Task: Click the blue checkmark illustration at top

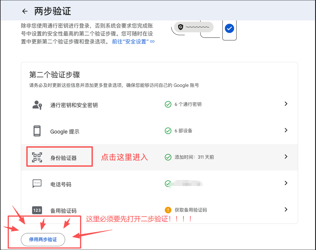Action: [229, 28]
